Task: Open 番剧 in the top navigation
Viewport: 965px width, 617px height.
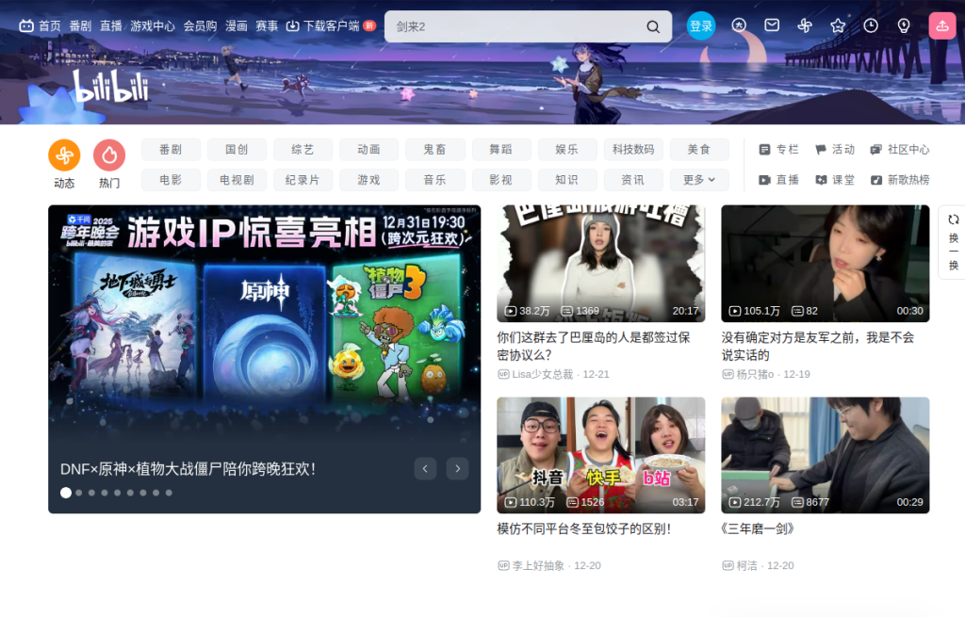Action: click(x=80, y=25)
